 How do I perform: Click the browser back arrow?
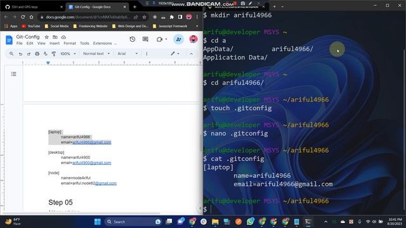[x=6, y=17]
